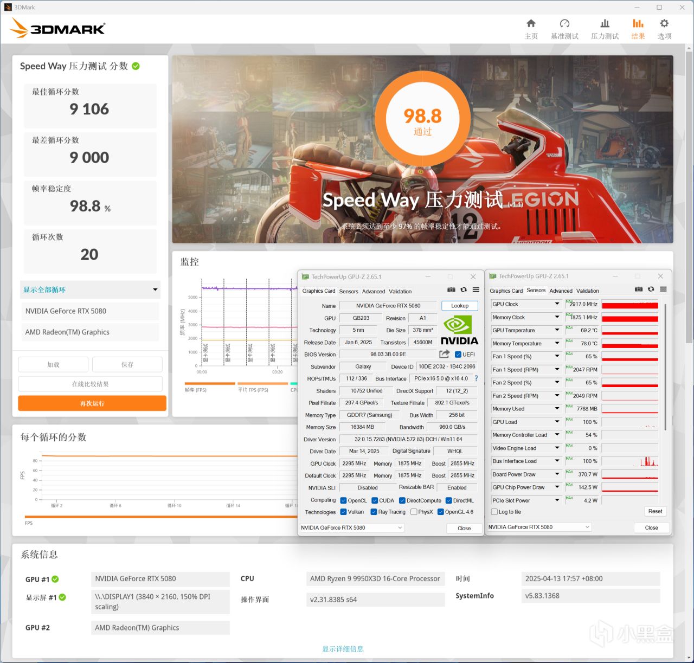Expand the GPU Load sensor dropdown

tap(557, 422)
